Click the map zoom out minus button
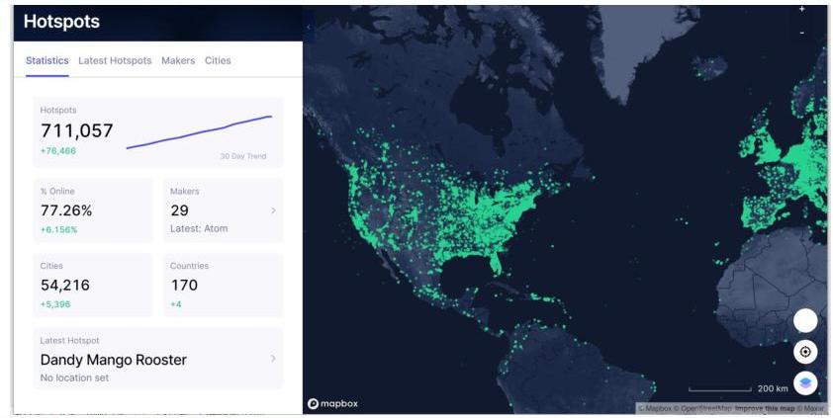Viewport: 833px width, 418px height. [x=801, y=33]
